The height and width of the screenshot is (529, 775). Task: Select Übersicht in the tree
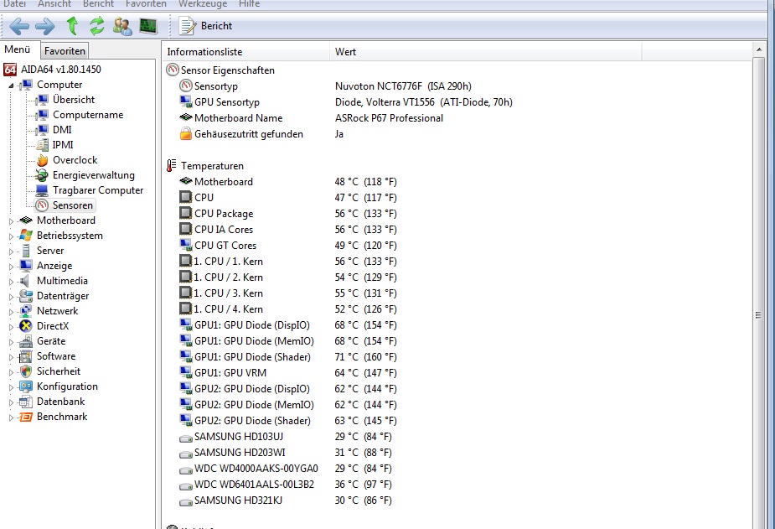[x=74, y=100]
